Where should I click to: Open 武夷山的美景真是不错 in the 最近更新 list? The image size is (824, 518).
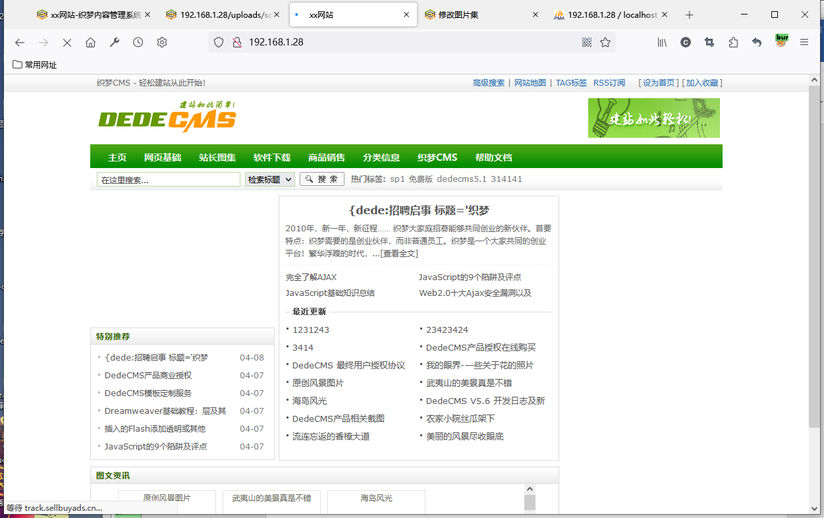[x=469, y=383]
